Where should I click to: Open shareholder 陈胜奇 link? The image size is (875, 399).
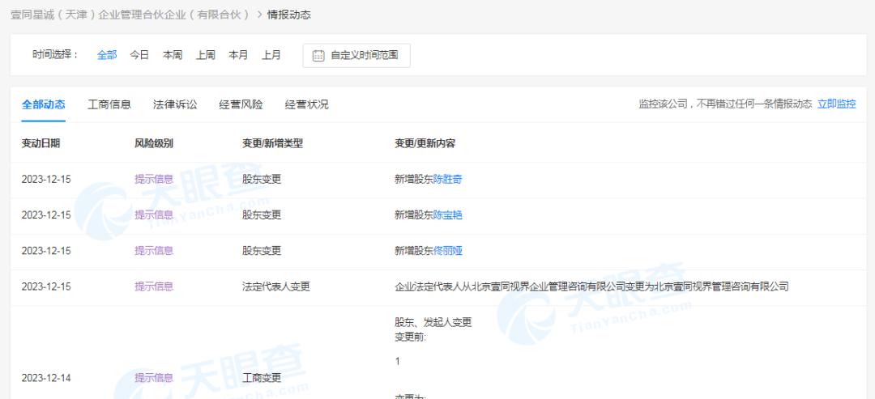(x=447, y=180)
